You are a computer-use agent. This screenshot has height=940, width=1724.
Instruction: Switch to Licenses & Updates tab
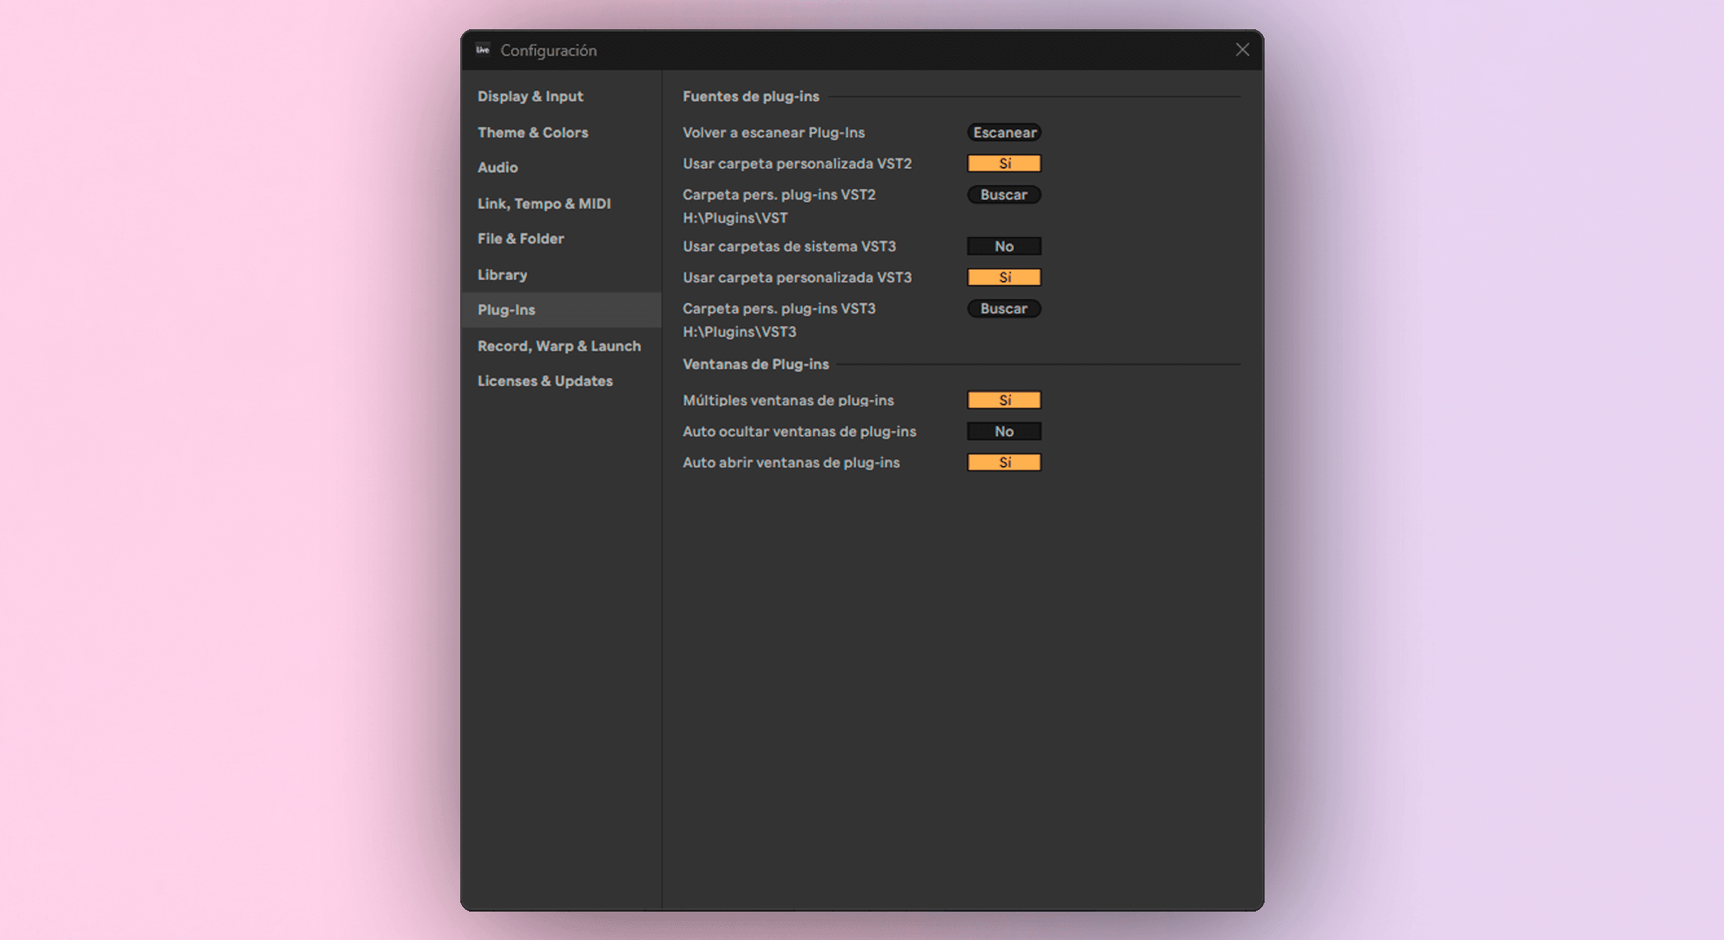click(545, 381)
